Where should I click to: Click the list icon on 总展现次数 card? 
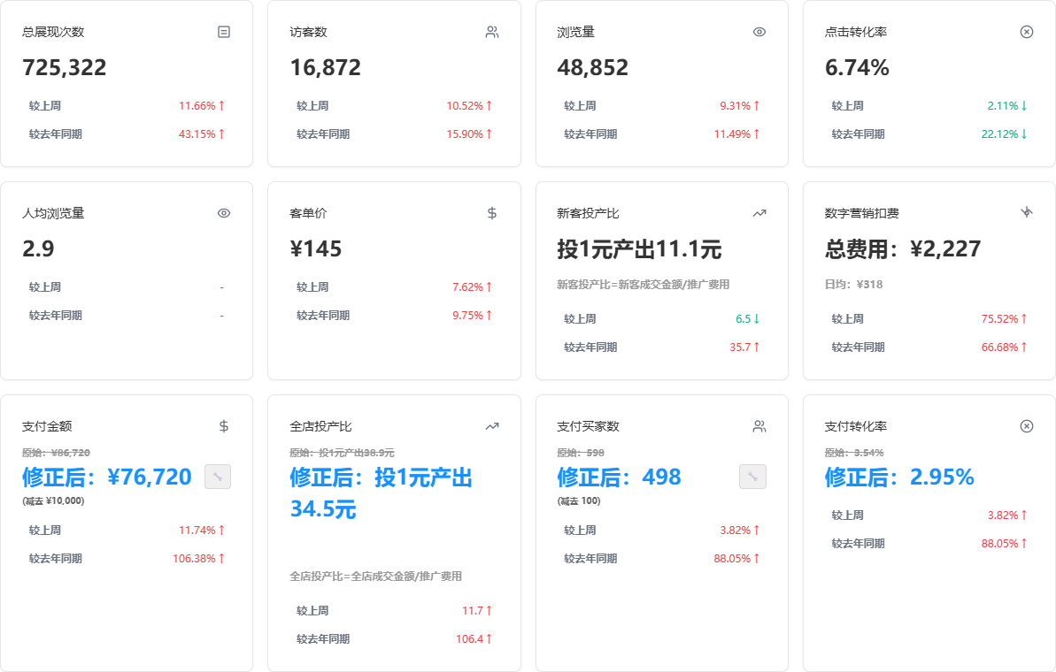coord(224,31)
